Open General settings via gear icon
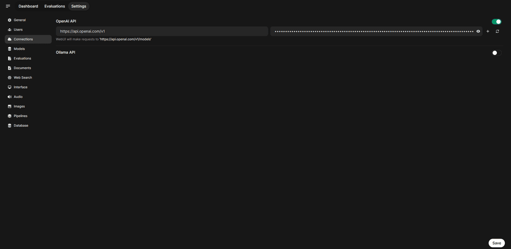This screenshot has height=249, width=511. [9, 20]
